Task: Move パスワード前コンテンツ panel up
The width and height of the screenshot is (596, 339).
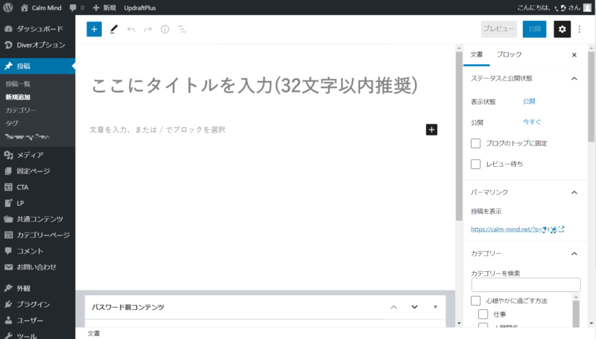Action: pos(394,307)
